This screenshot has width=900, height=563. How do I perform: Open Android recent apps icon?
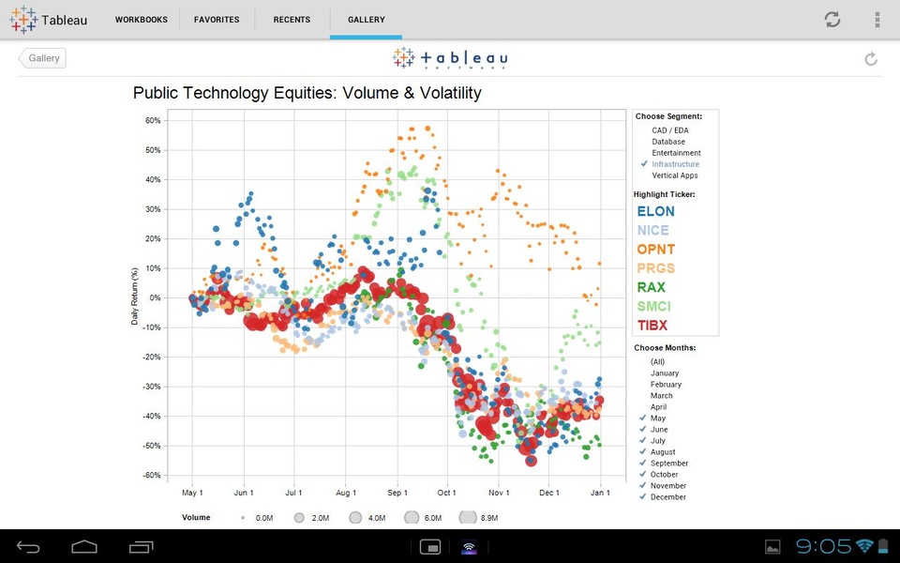142,547
